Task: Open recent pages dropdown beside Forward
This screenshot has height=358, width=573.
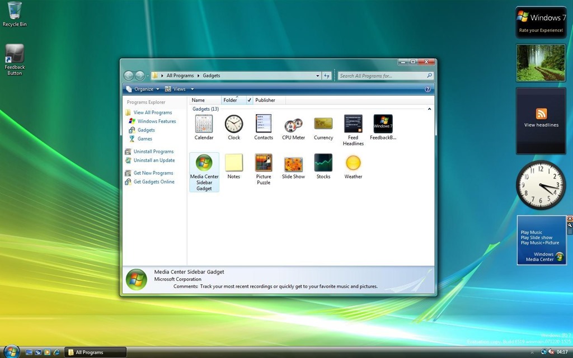Action: point(148,76)
